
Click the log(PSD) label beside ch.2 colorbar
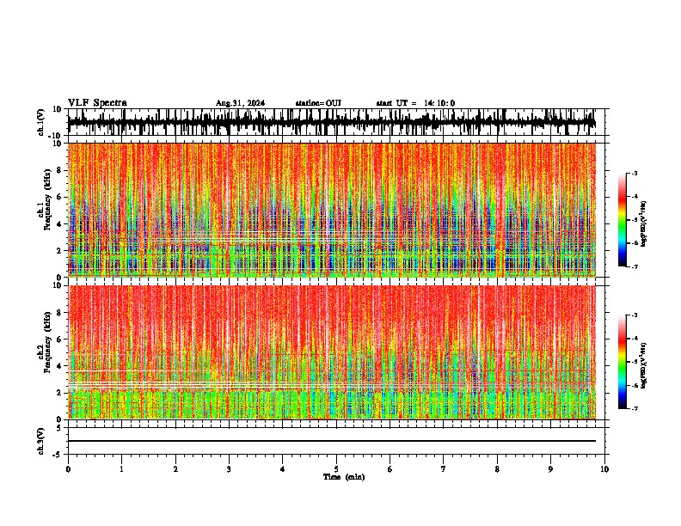coord(644,366)
